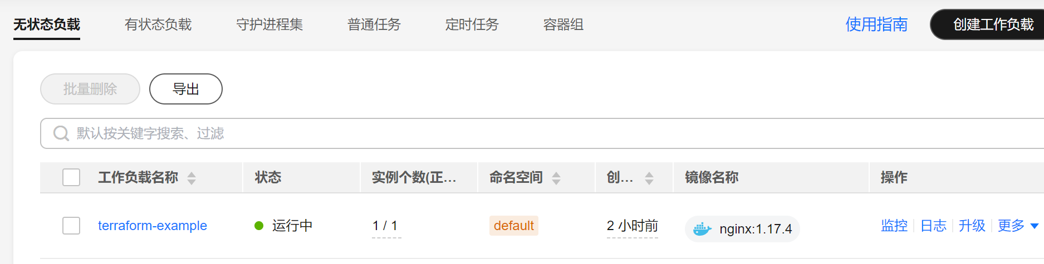The width and height of the screenshot is (1044, 264).
Task: Click the Docker whale icon beside nginx
Action: 702,228
